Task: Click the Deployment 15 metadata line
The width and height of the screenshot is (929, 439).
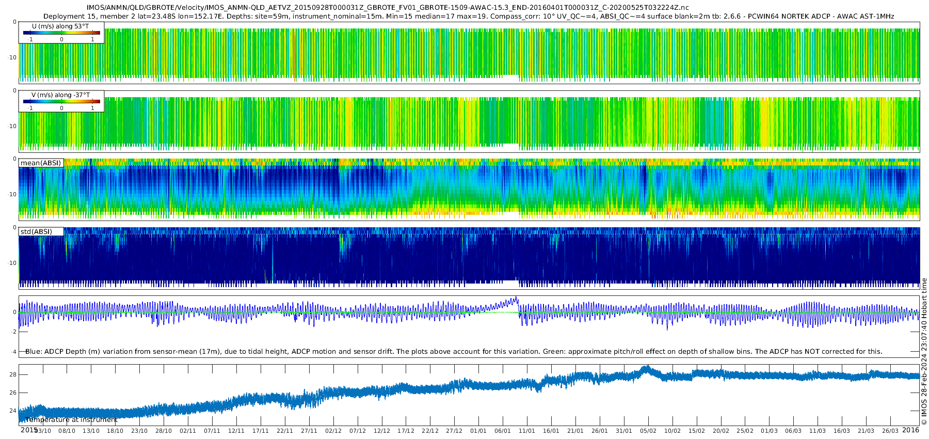Action: [469, 17]
